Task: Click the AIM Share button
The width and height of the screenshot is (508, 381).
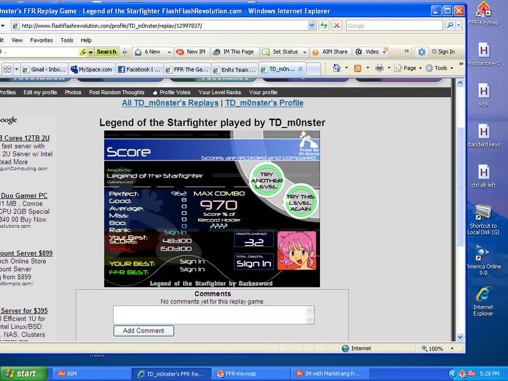Action: click(x=330, y=52)
